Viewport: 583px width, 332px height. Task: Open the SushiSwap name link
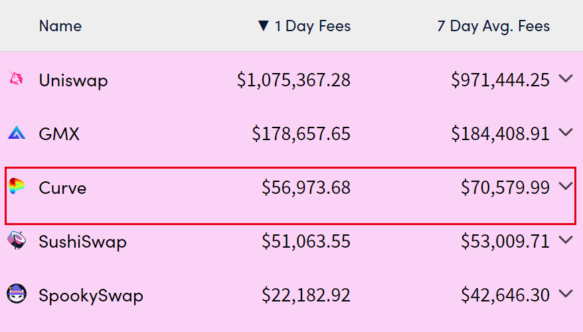82,242
